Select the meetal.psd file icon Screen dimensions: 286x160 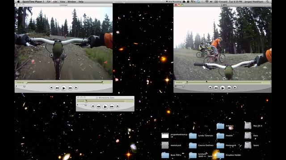coord(165,145)
